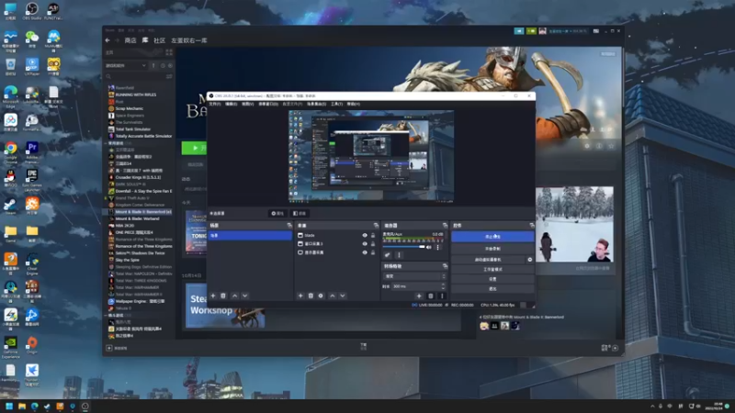
Task: Open advanced audio properties gear in mixer
Action: [x=387, y=255]
